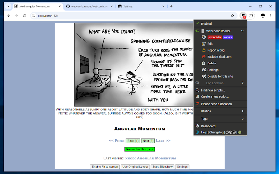Open the Chrome profile avatar
This screenshot has width=279, height=174.
click(x=263, y=16)
